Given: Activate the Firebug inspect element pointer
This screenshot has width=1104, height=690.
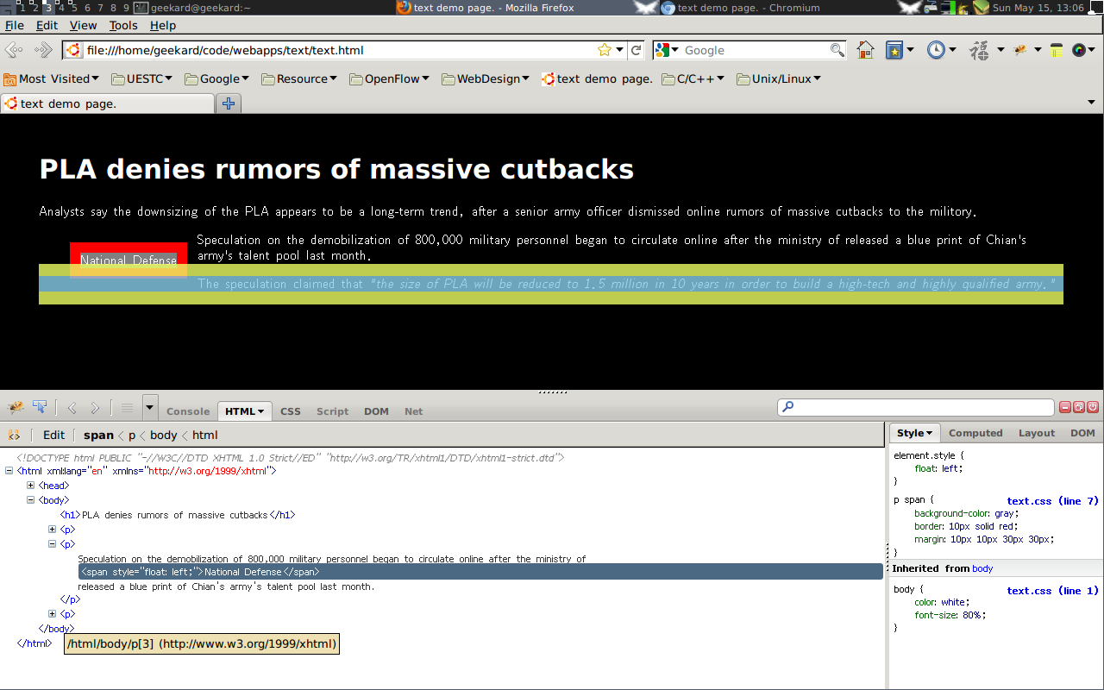Looking at the screenshot, I should click(40, 408).
